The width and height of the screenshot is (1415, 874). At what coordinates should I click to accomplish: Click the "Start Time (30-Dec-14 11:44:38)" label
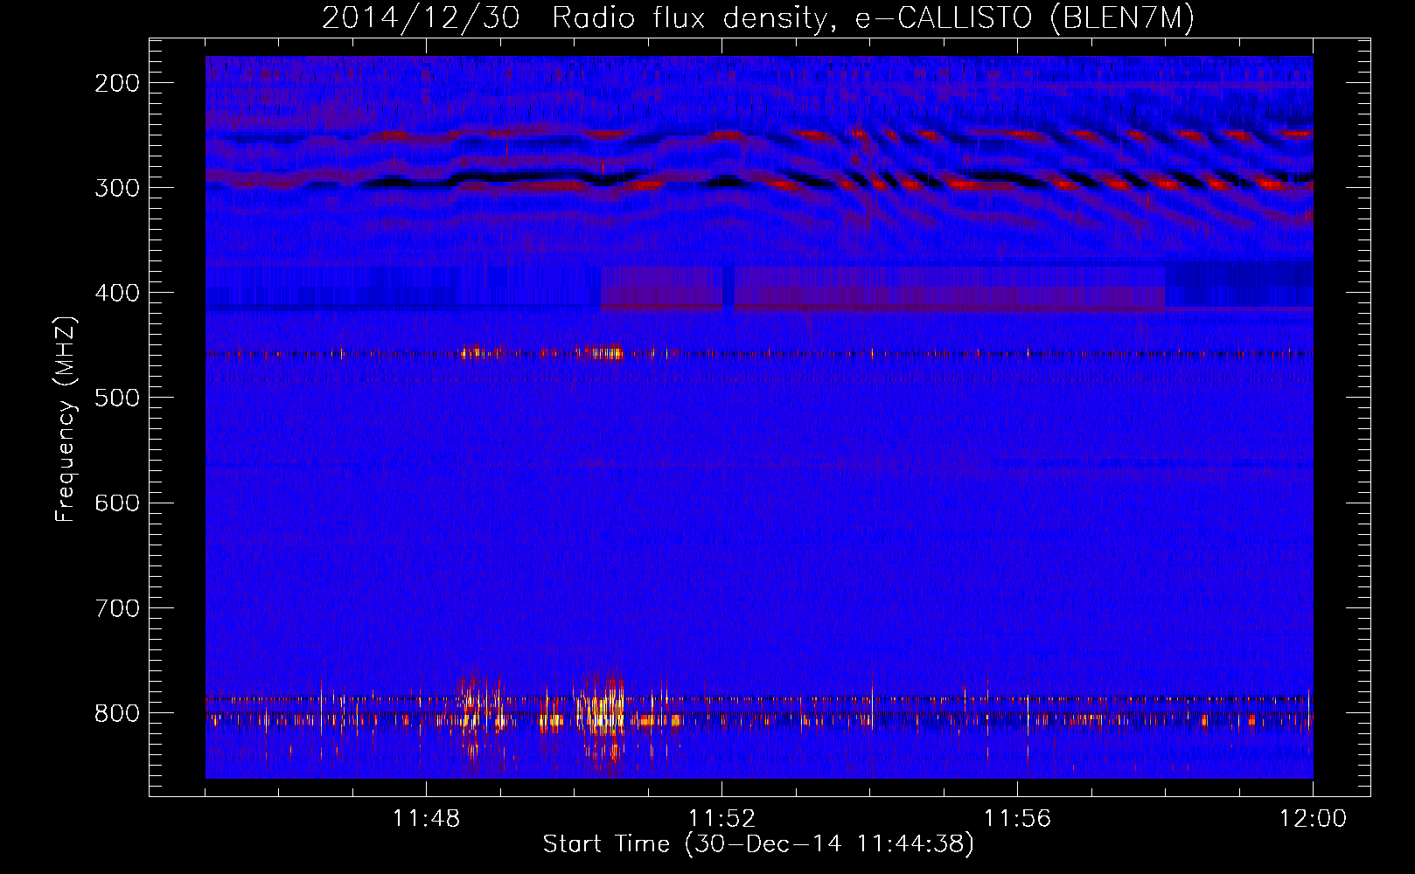pos(757,844)
